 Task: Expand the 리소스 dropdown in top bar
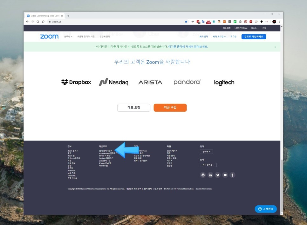[255, 28]
